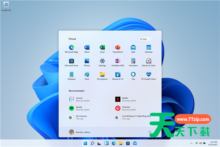Open Microsoft Edge from pinned apps
Viewport: 220px width, 147px height.
pyautogui.click(x=71, y=48)
